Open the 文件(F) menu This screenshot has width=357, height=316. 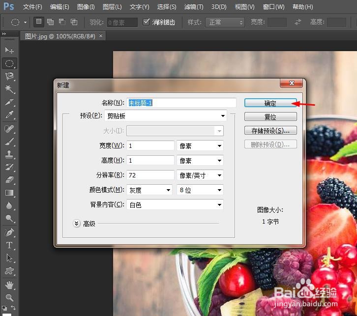[x=32, y=7]
